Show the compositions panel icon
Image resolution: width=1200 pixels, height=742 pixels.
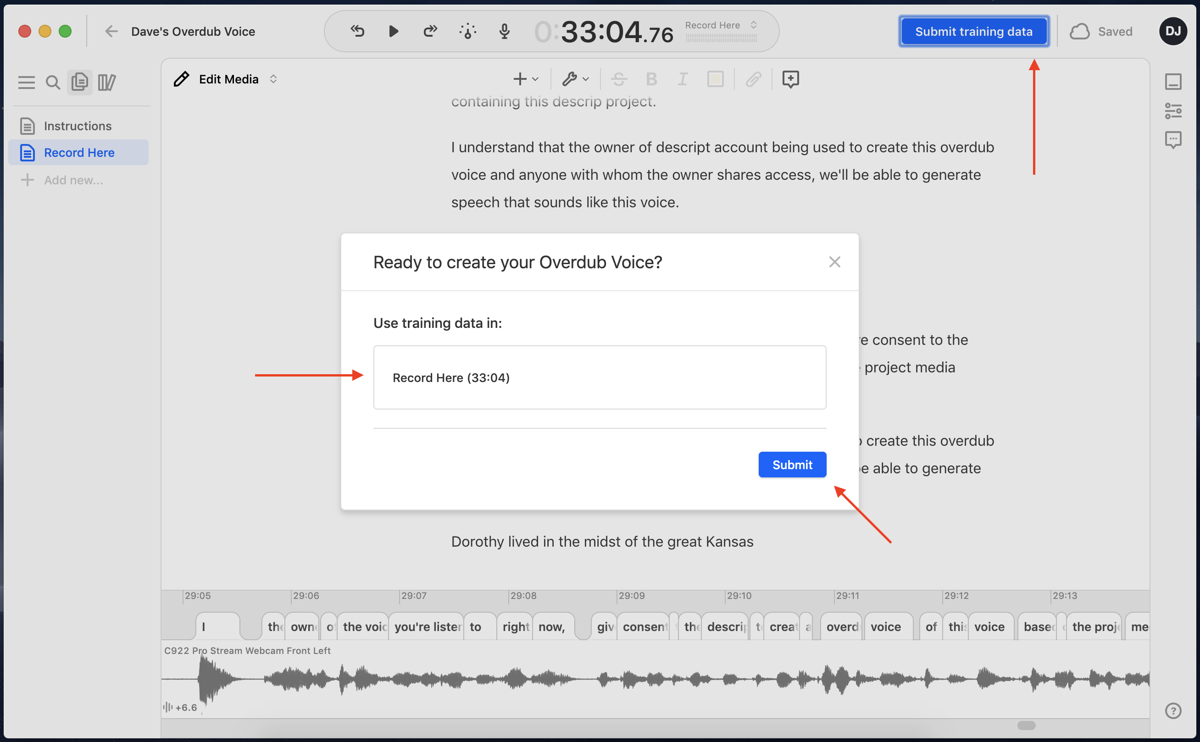tap(79, 82)
